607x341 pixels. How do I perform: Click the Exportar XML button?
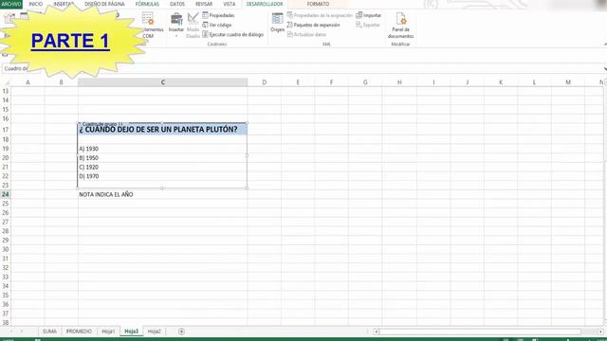[368, 25]
